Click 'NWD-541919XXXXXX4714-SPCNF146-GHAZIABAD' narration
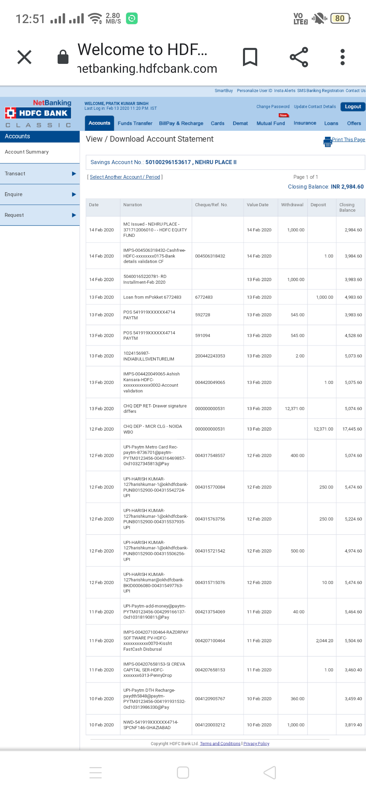366x795 pixels. tap(150, 725)
